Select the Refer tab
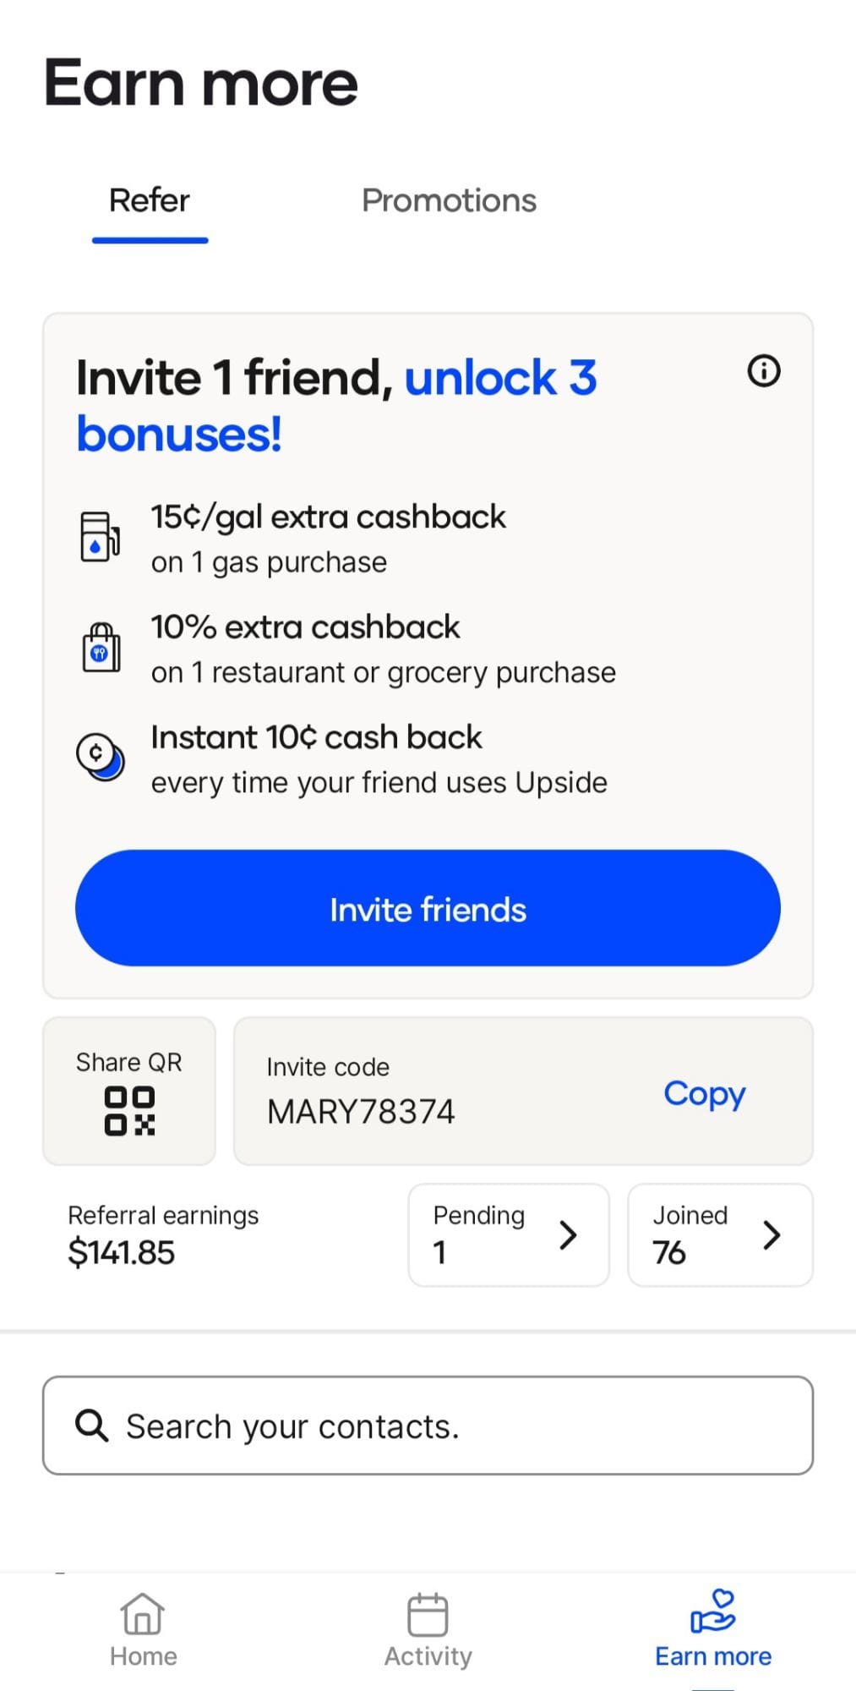Screen dimensions: 856x1691 (x=150, y=200)
